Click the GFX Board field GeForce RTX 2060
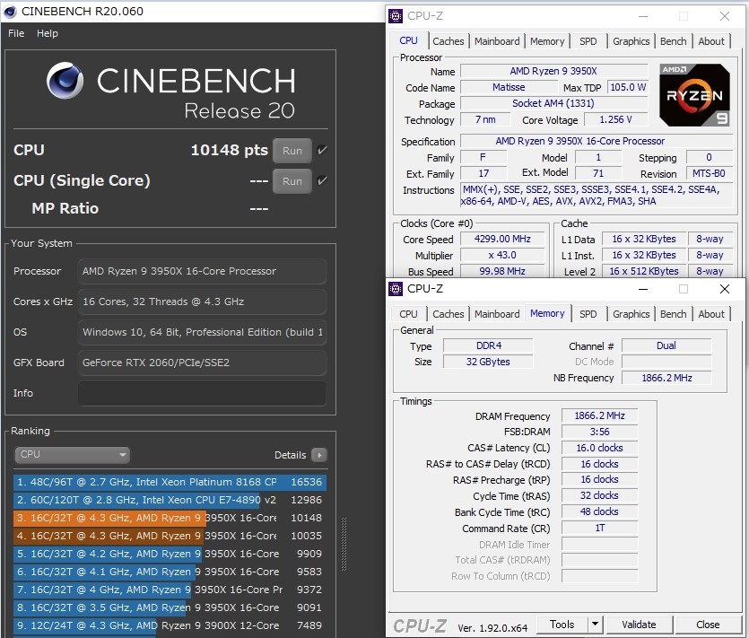This screenshot has width=749, height=638. pyautogui.click(x=202, y=363)
